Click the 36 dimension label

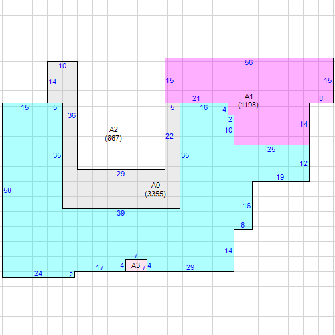tap(72, 115)
